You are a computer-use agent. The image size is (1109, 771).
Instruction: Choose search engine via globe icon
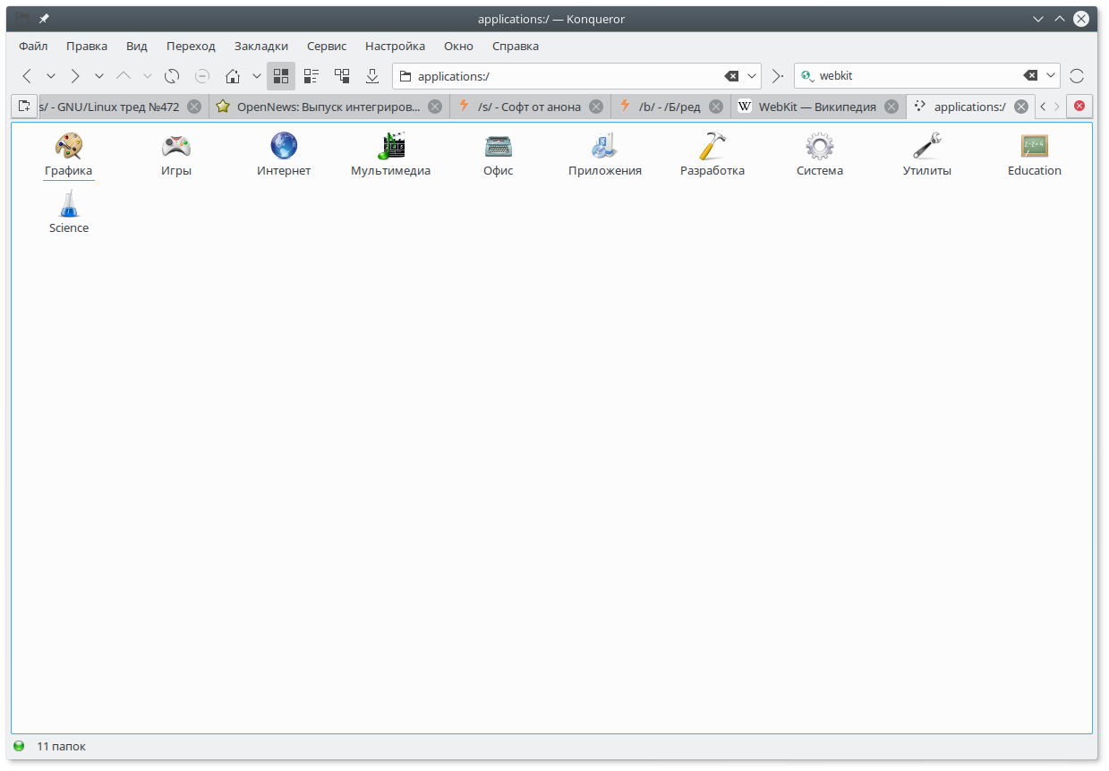click(807, 76)
